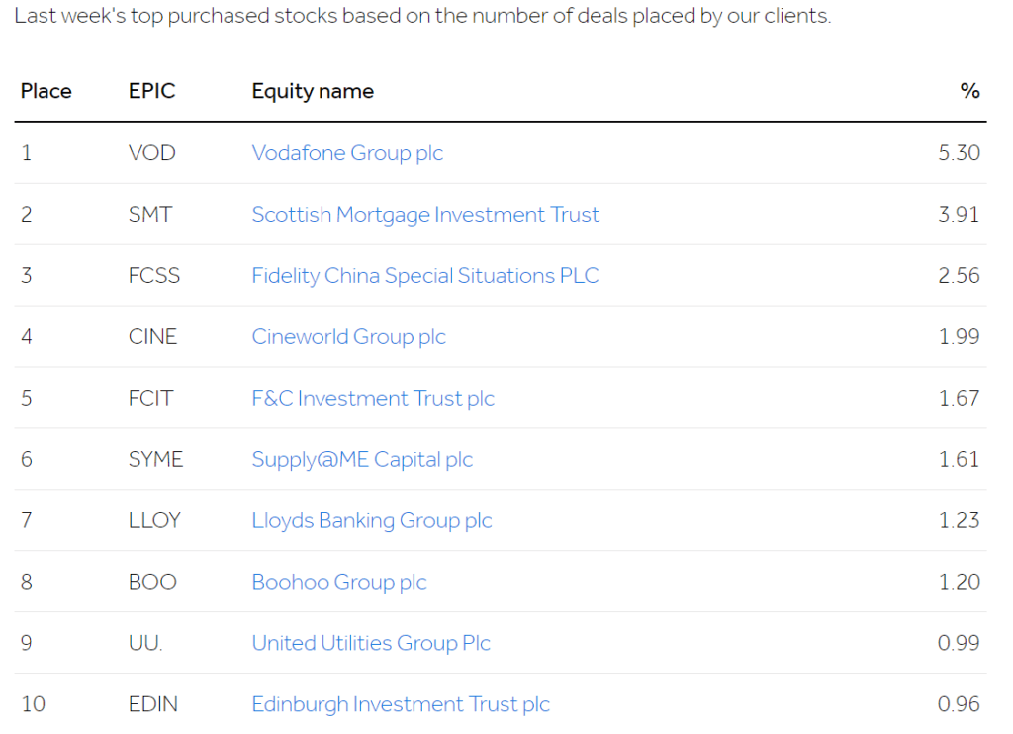Open F&C Investment Trust plc link
This screenshot has height=734, width=1013.
tap(373, 398)
